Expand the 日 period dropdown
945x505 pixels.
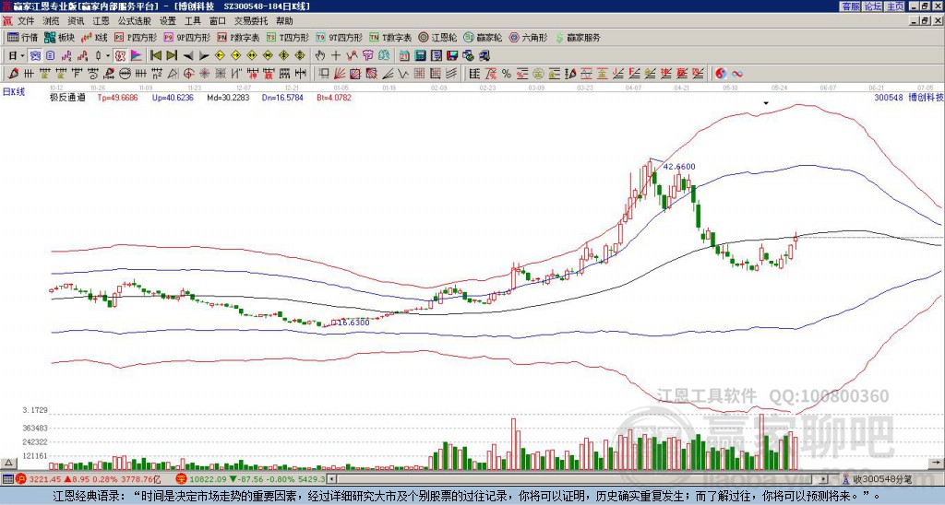coord(23,55)
